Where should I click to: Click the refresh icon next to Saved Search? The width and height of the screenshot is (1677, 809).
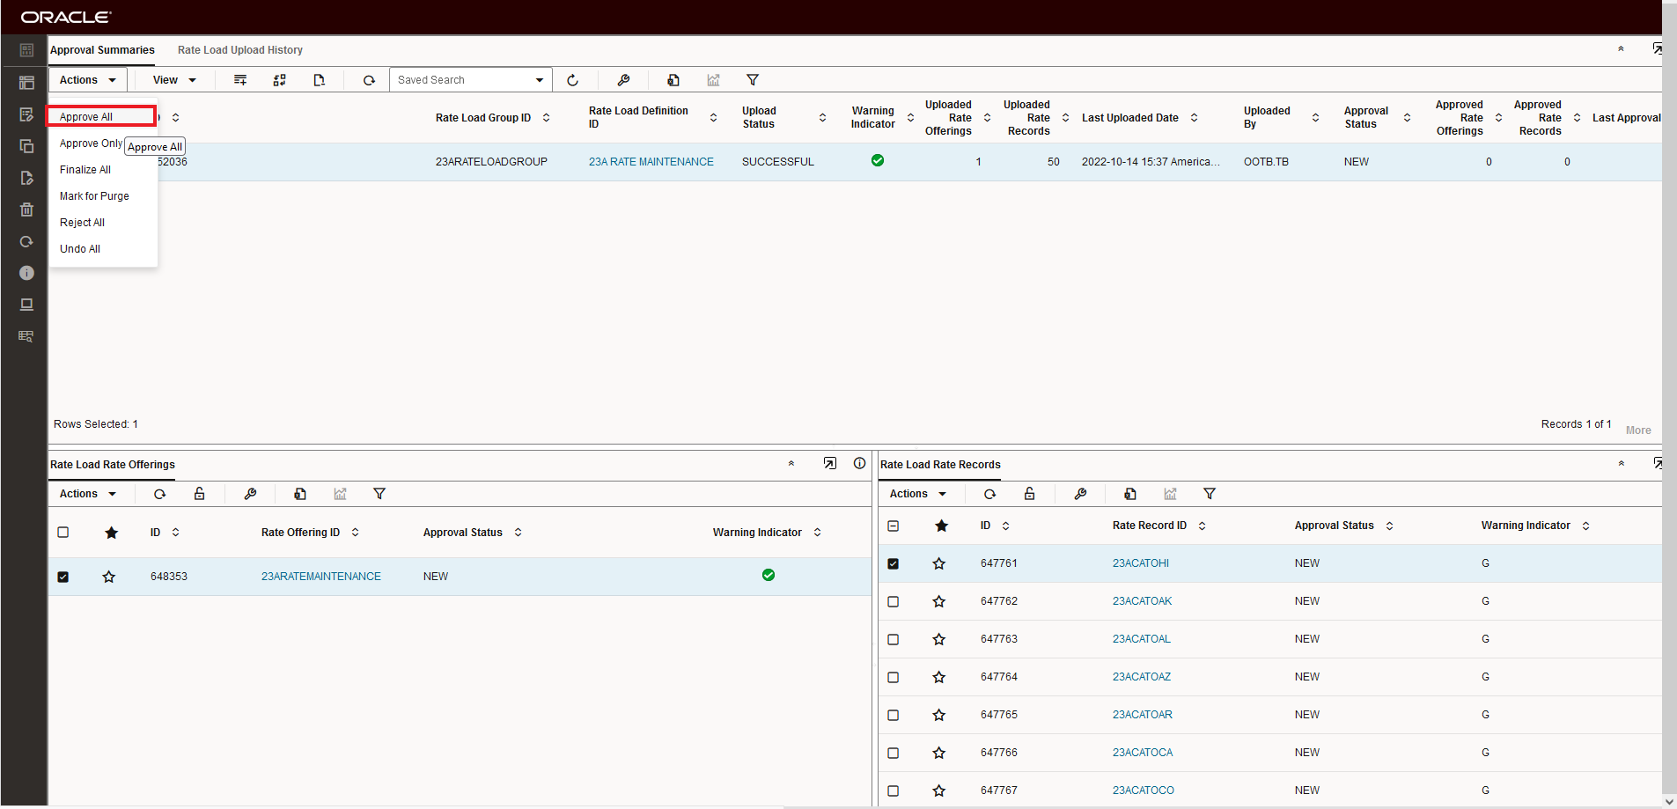[x=572, y=80]
